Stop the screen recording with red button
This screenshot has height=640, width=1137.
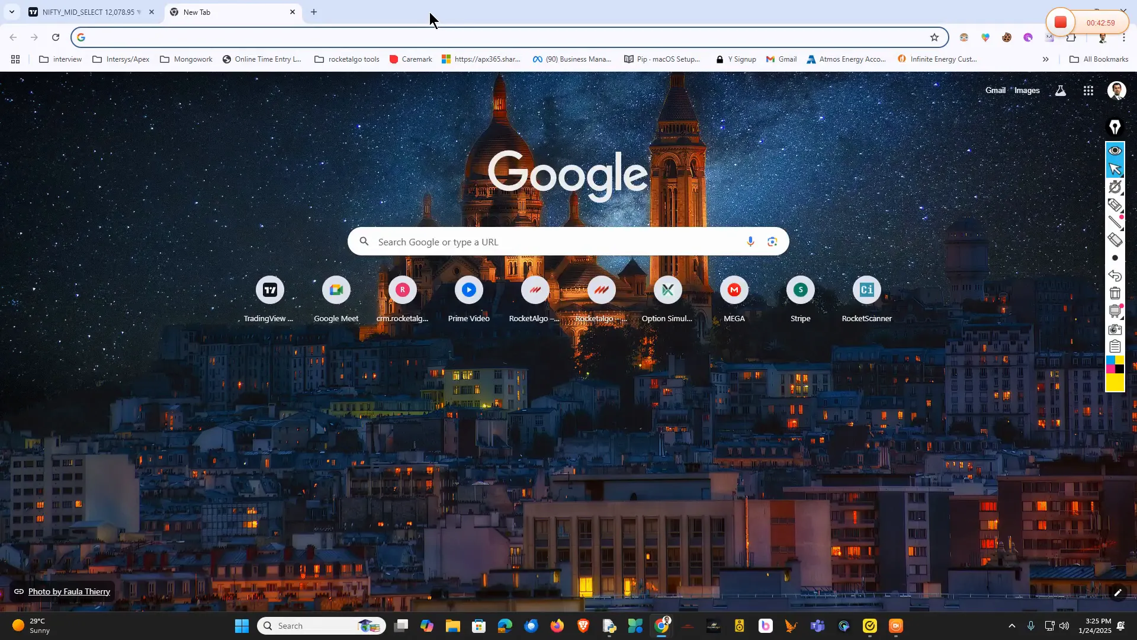tap(1061, 23)
